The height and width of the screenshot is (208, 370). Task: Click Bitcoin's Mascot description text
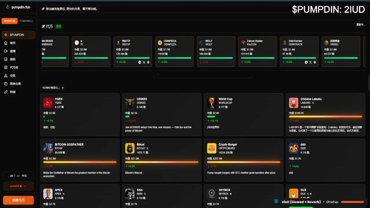[134, 173]
